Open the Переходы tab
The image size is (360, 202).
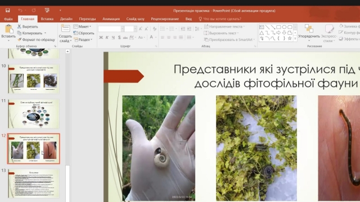click(87, 19)
